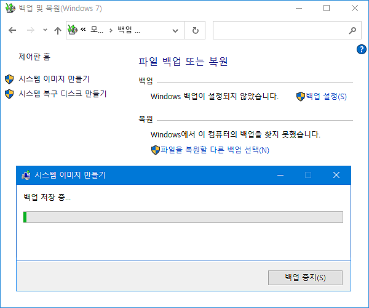369x308 pixels.
Task: Click the Backup and Restore window title icon
Action: pos(10,8)
